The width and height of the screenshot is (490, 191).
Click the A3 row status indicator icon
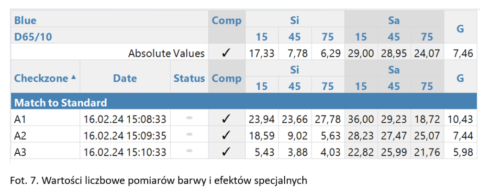coord(189,151)
